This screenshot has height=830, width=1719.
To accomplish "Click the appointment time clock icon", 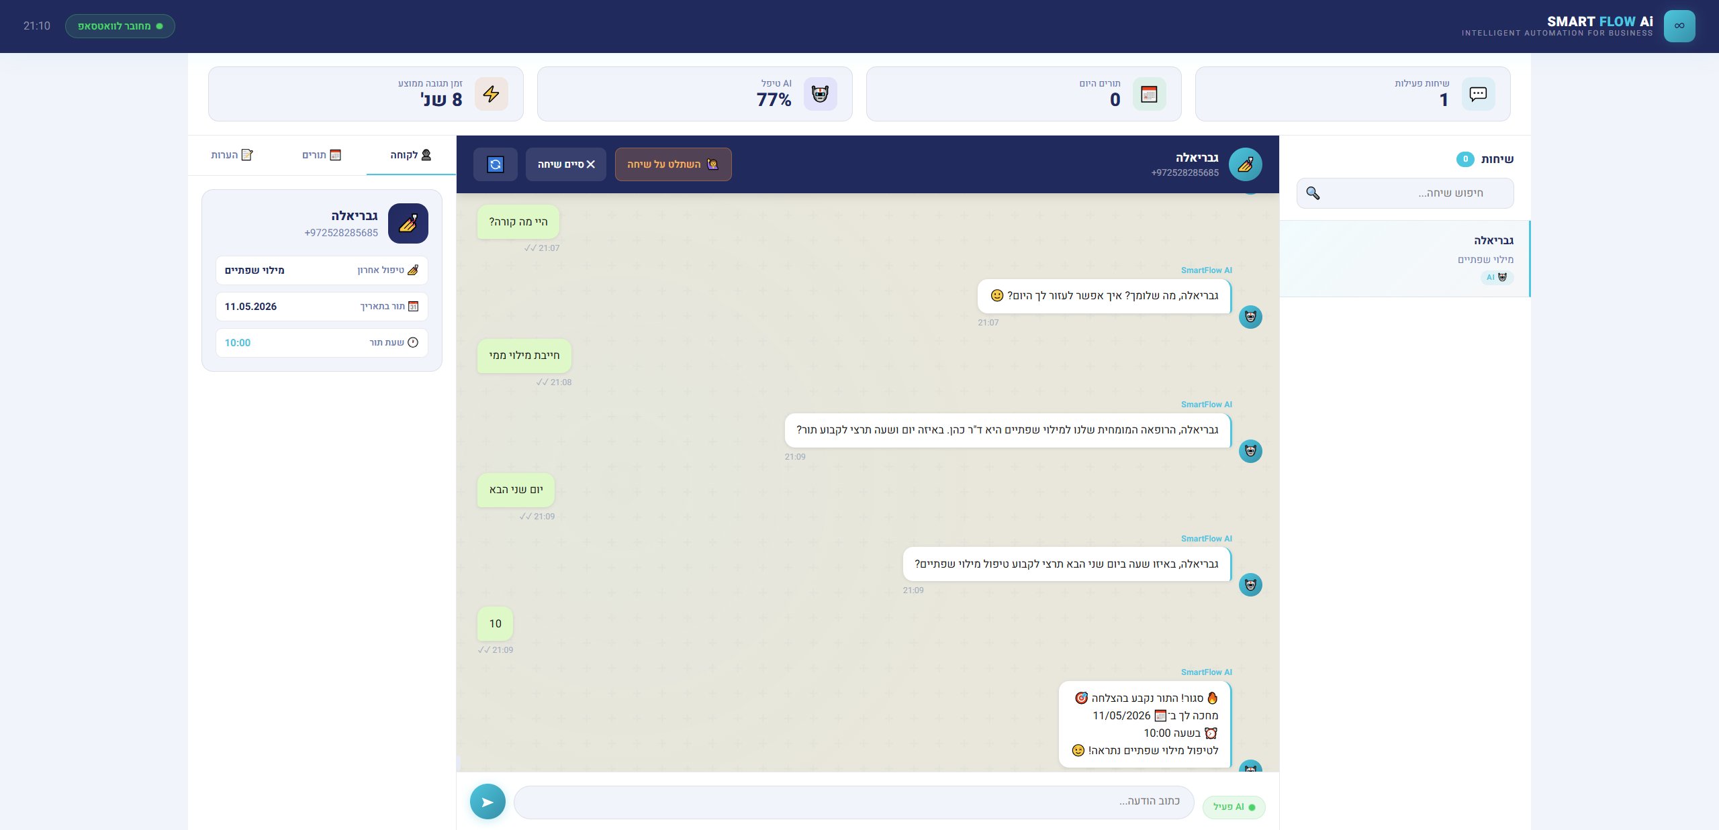I will click(x=413, y=342).
